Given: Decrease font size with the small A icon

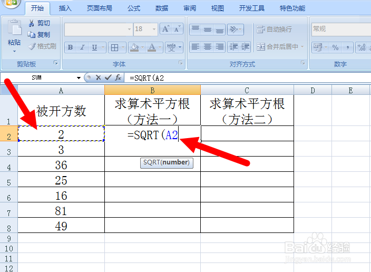Looking at the screenshot, I should pos(177,29).
